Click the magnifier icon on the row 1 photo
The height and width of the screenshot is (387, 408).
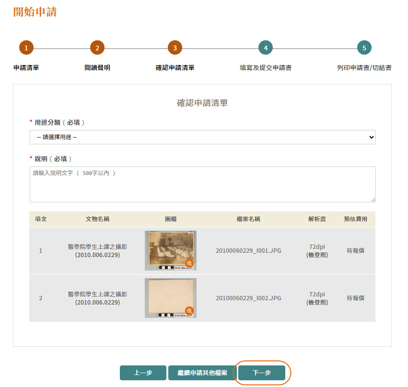pyautogui.click(x=189, y=263)
